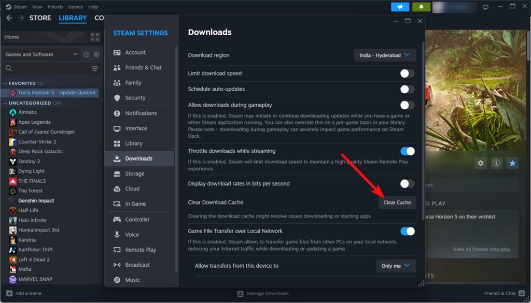Click the Clear Cache button
The width and height of the screenshot is (531, 303).
pyautogui.click(x=397, y=203)
